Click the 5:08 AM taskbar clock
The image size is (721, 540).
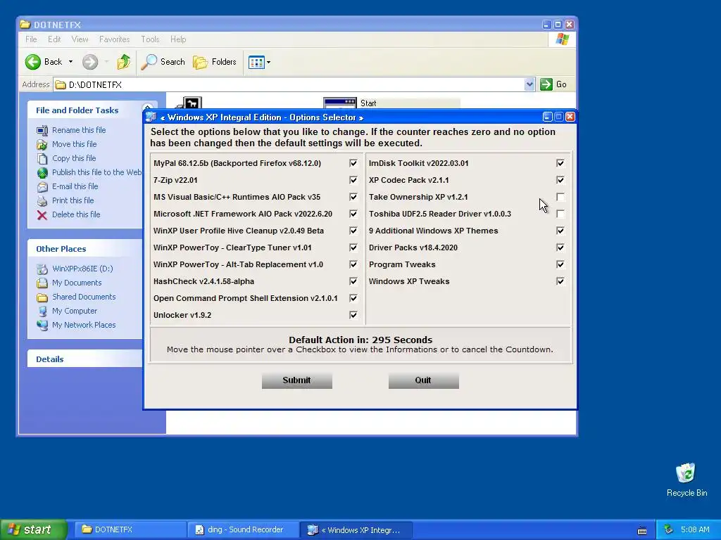[x=695, y=530]
